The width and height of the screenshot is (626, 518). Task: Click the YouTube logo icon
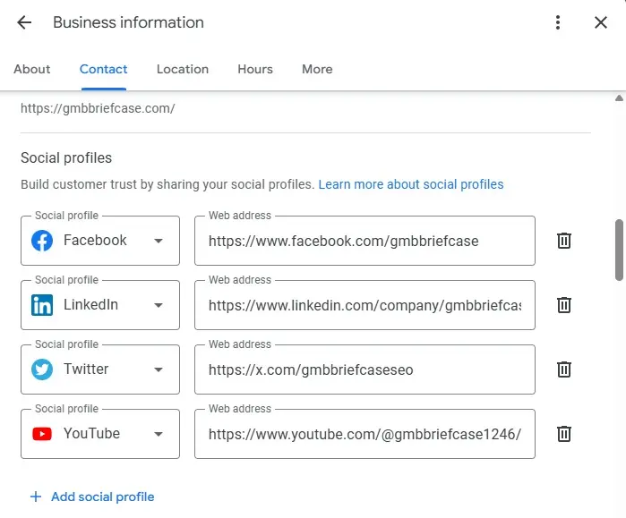coord(42,434)
